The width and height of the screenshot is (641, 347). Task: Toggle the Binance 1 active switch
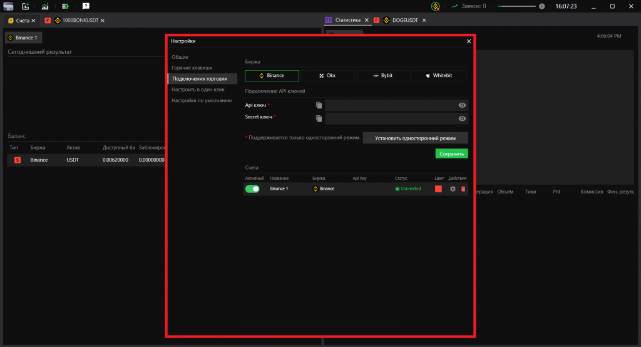pos(252,189)
